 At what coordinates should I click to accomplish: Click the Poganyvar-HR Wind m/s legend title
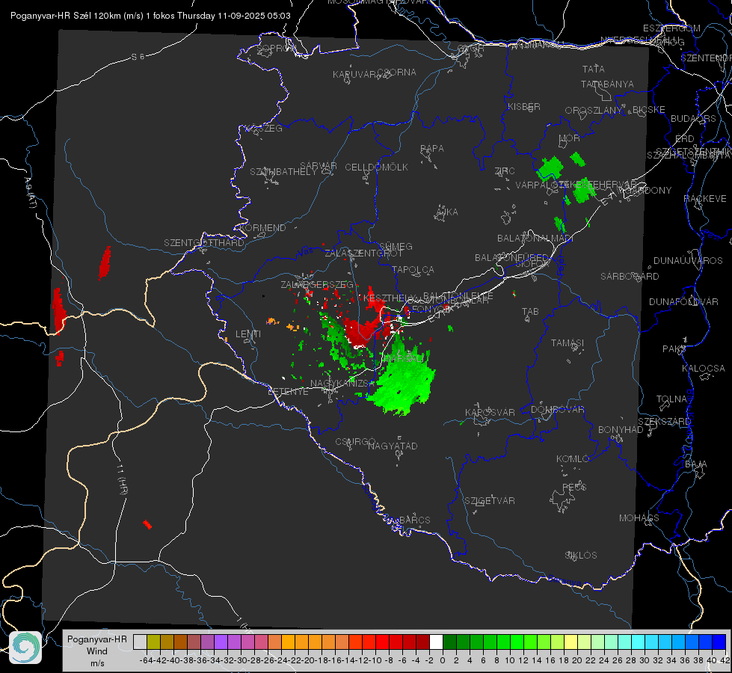[x=97, y=651]
